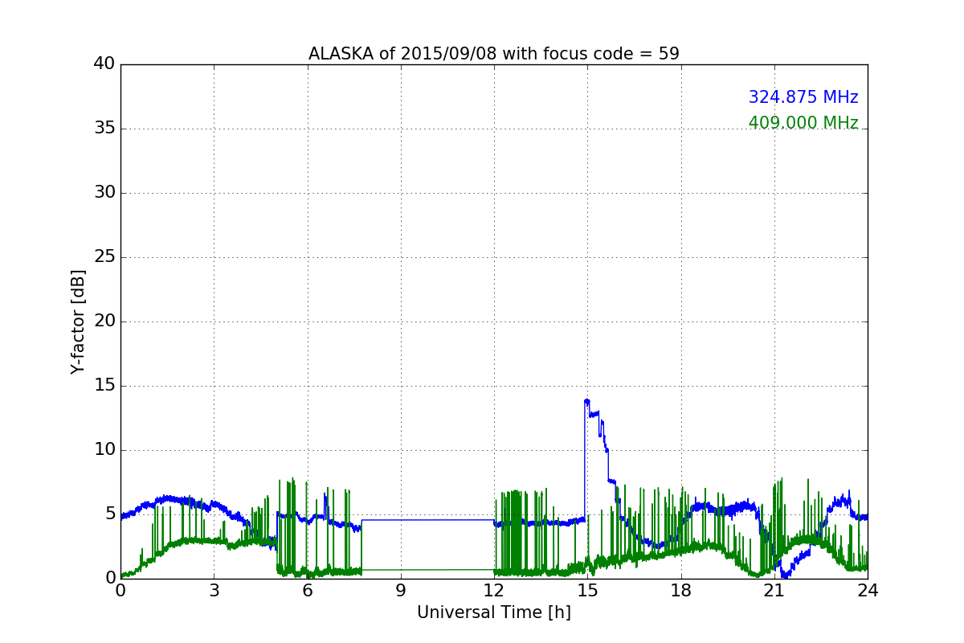The width and height of the screenshot is (964, 643).
Task: Click the y-axis tick label 5
Action: (x=109, y=514)
